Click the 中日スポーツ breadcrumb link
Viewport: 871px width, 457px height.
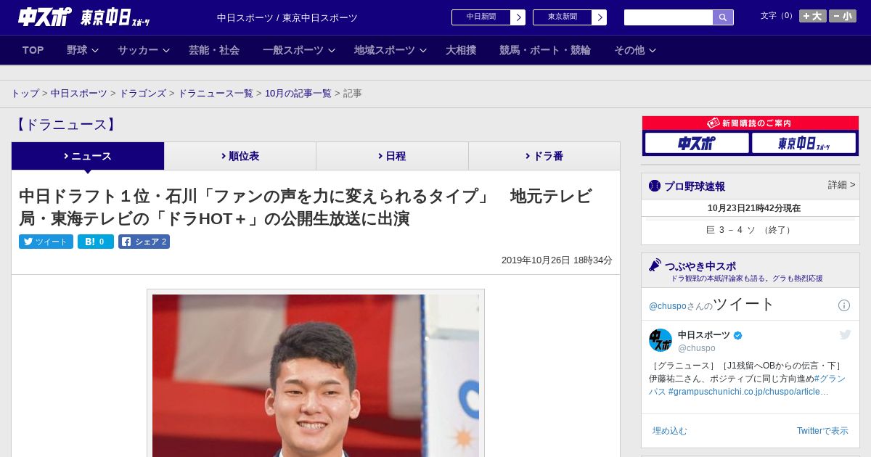tap(79, 94)
